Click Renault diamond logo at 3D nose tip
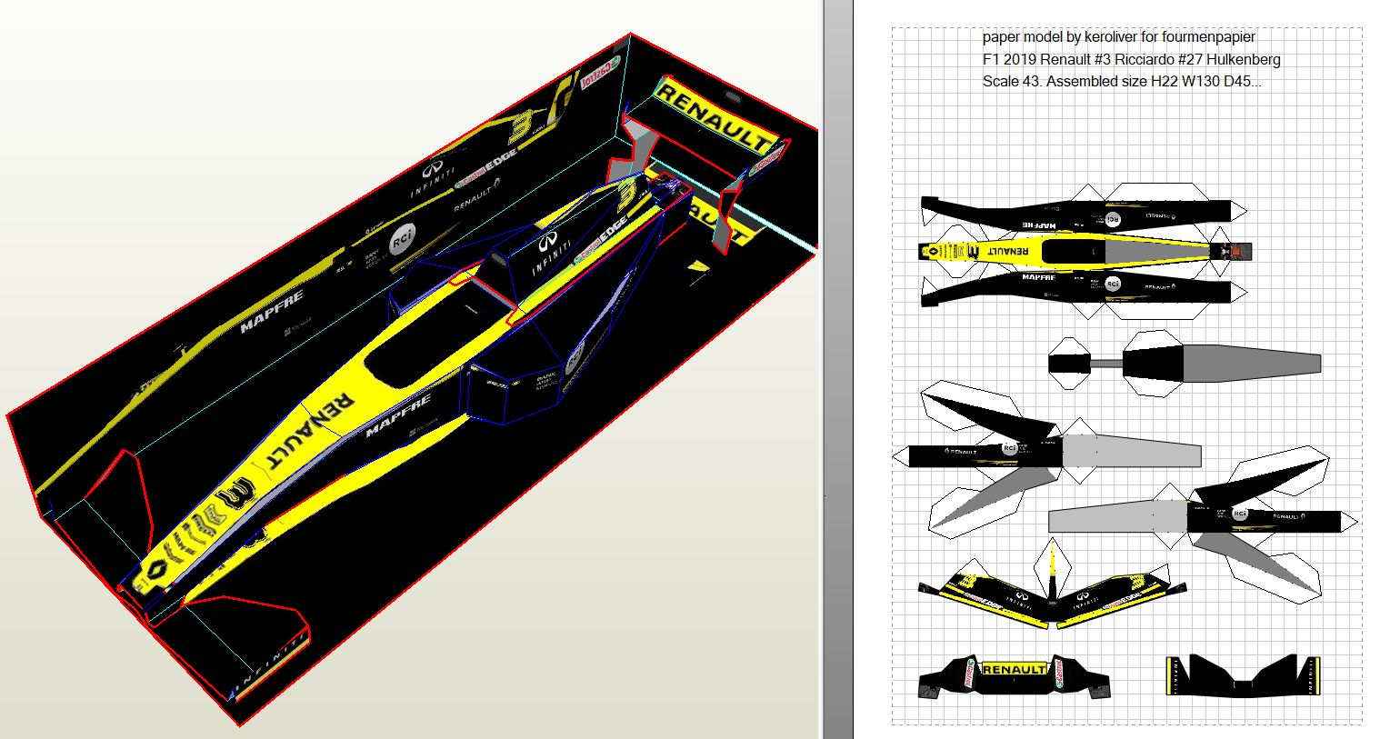This screenshot has height=739, width=1380. tap(155, 572)
